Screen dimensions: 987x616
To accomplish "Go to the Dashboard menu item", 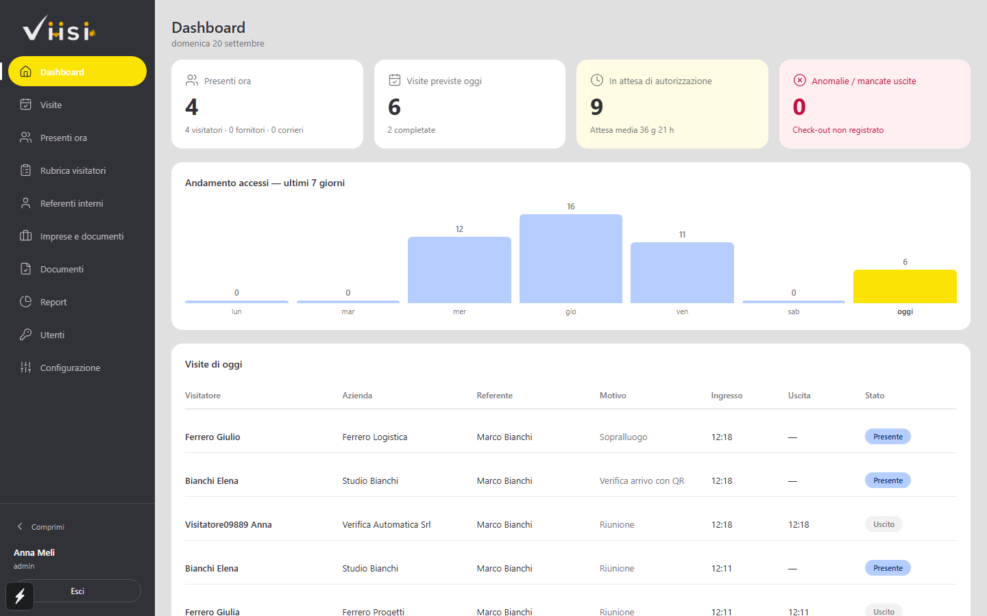I will (x=77, y=72).
